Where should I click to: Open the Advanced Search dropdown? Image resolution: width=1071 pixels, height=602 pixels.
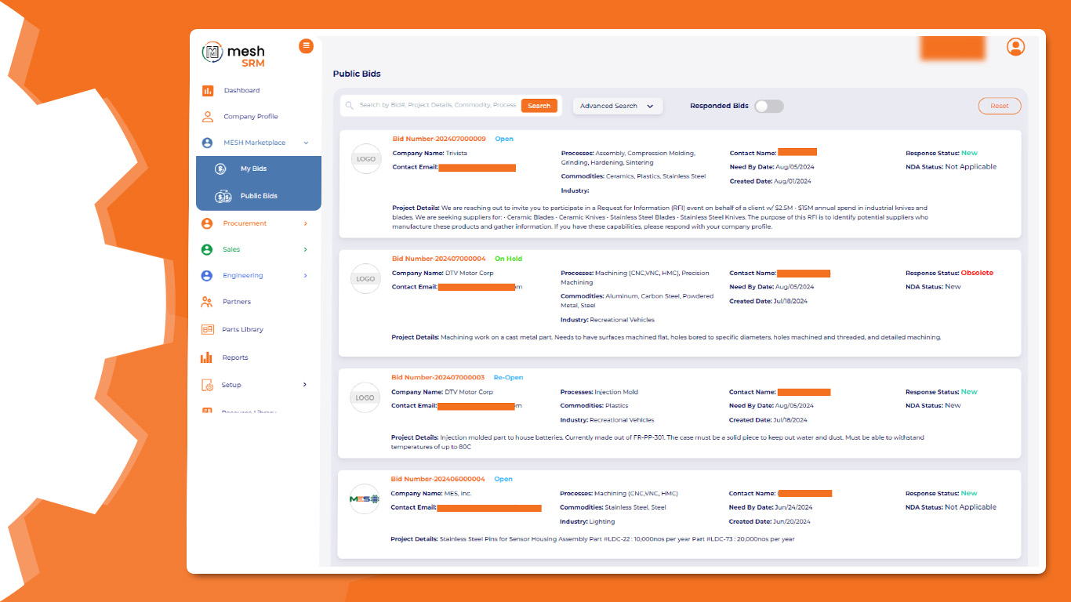coord(618,106)
